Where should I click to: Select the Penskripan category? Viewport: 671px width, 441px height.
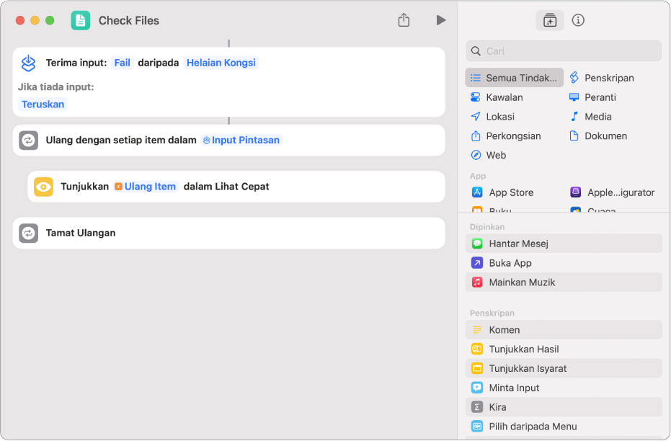(602, 78)
